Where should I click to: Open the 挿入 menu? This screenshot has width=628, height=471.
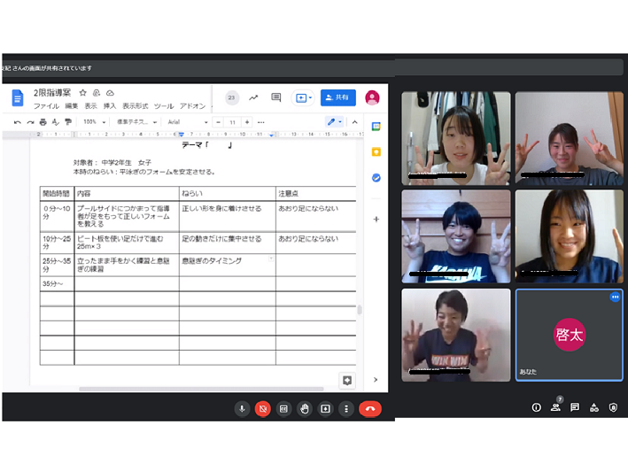110,105
